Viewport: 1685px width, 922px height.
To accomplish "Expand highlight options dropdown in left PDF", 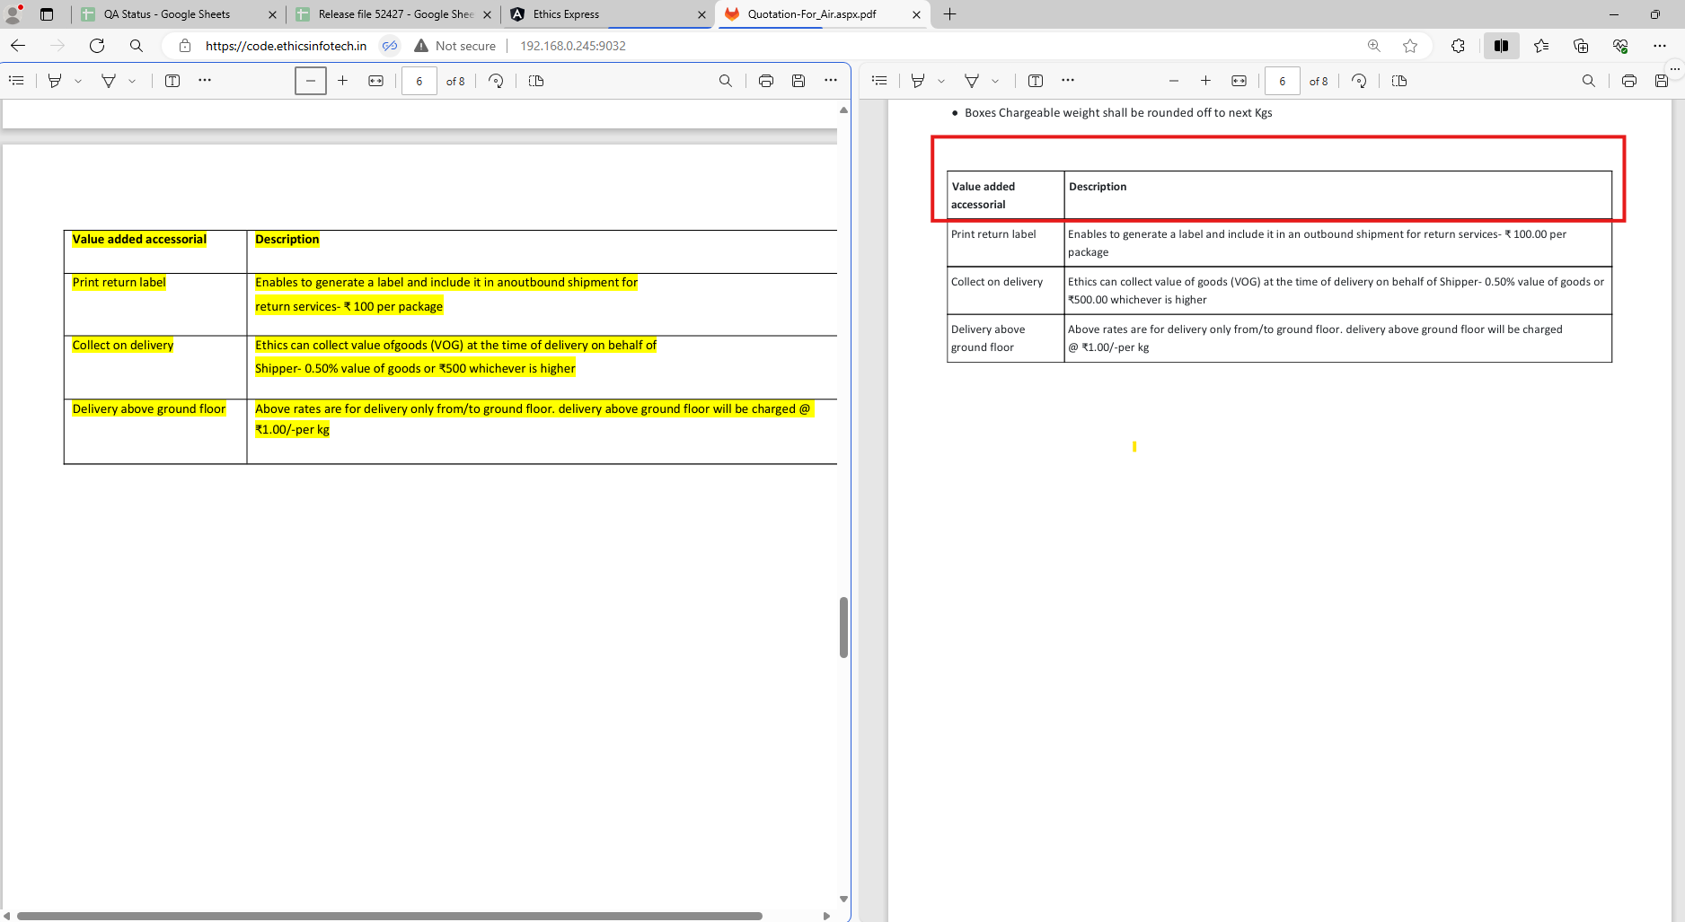I will point(78,81).
